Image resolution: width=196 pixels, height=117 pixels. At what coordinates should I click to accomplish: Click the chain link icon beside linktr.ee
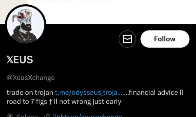[47, 116]
